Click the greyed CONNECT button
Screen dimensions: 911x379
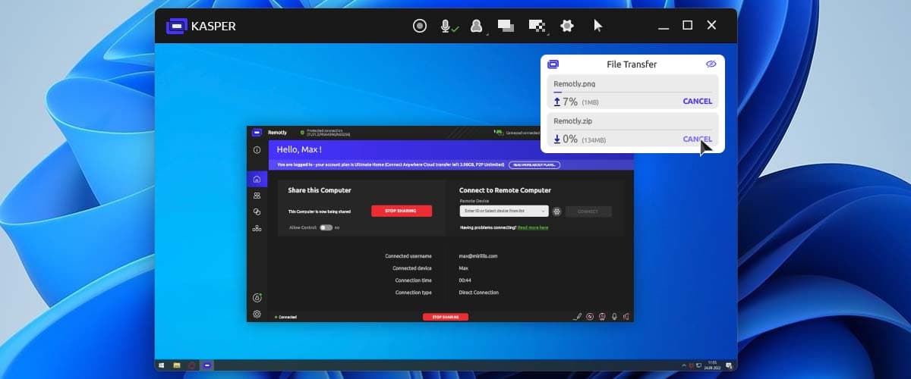588,211
